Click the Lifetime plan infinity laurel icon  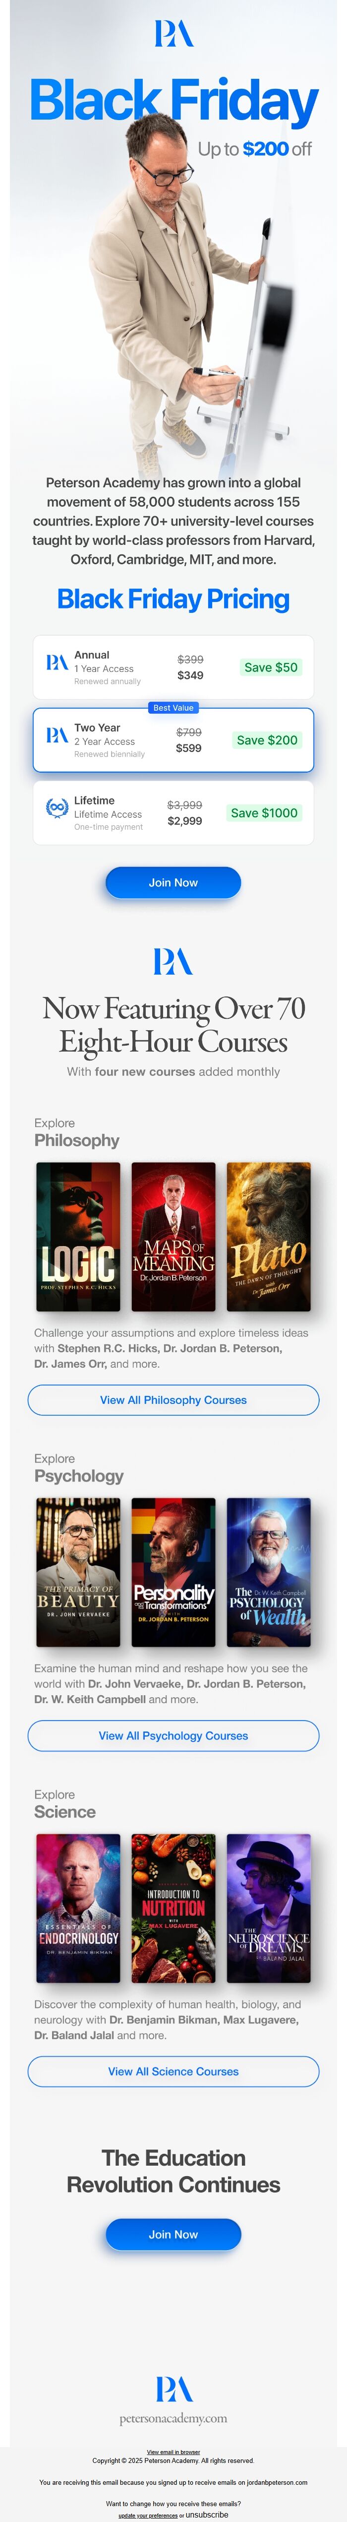[57, 807]
